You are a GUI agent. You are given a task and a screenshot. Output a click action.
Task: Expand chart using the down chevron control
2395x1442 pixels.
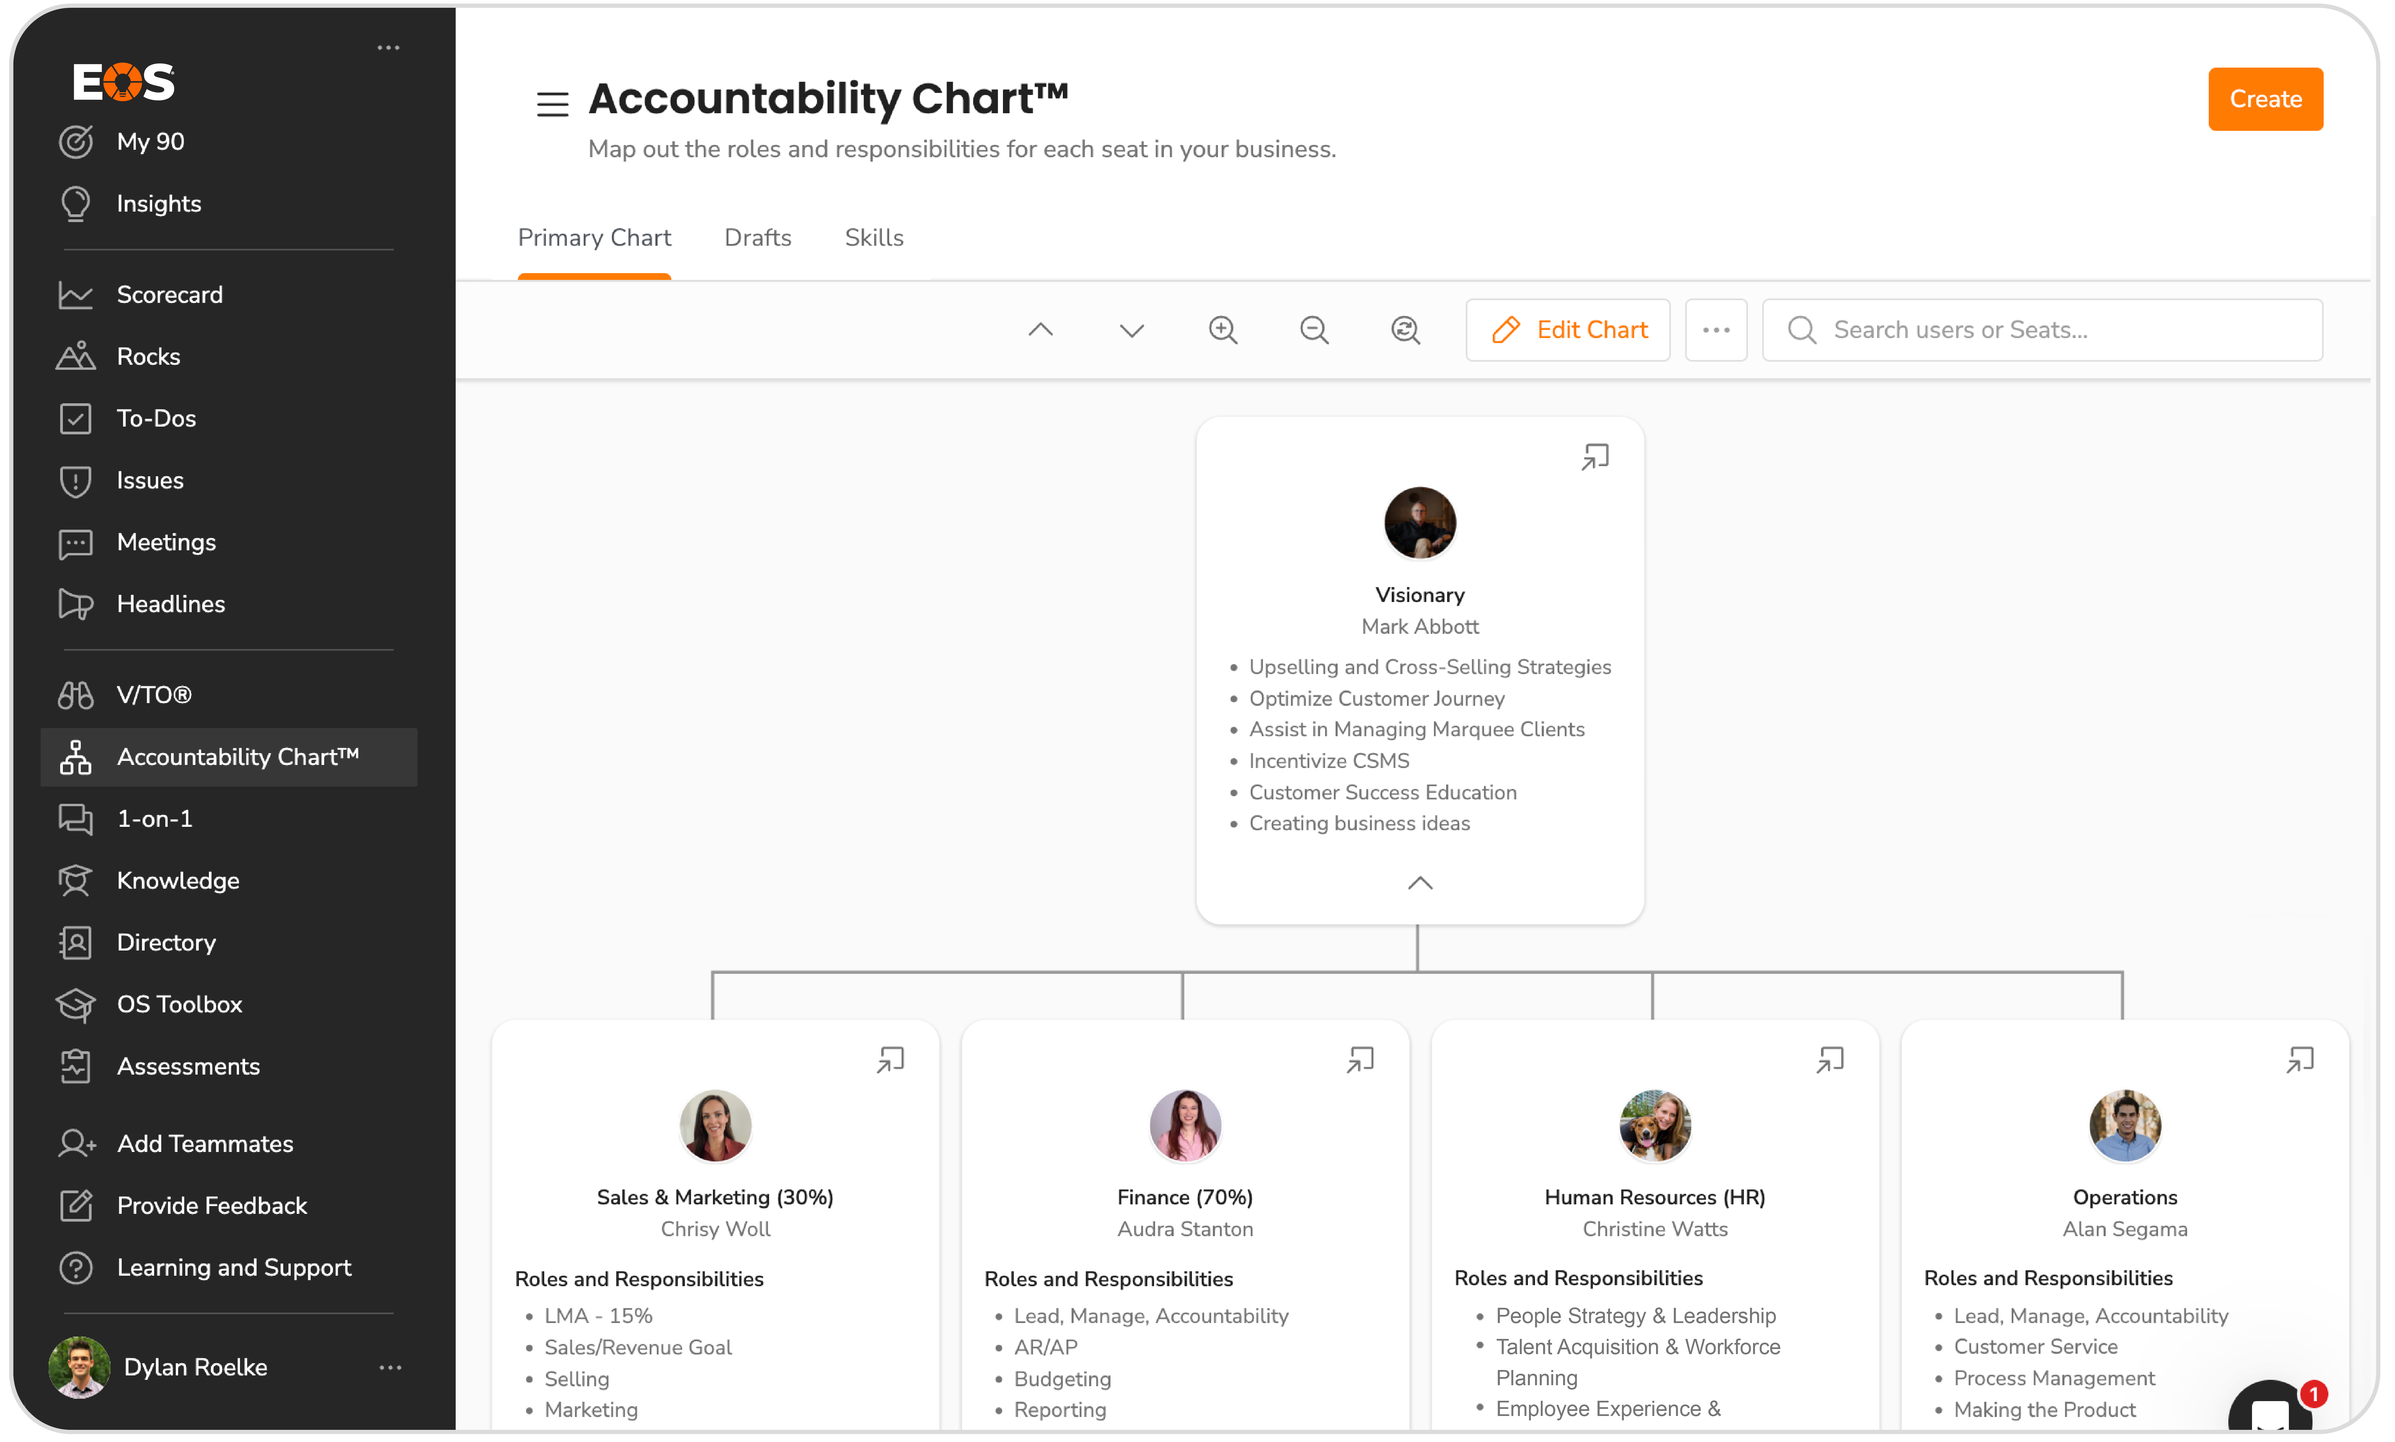click(x=1131, y=330)
